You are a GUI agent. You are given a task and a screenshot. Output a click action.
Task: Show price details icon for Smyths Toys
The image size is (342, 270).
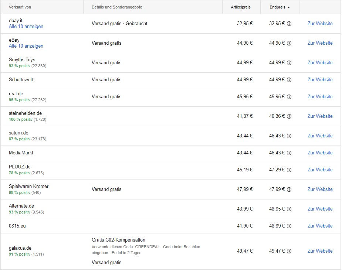289,63
